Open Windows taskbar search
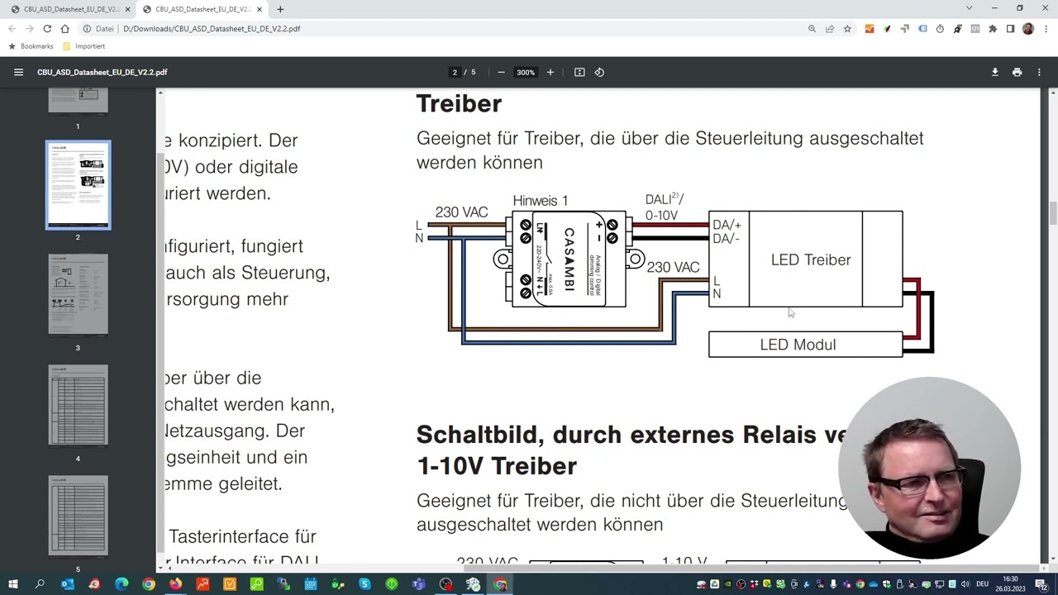The height and width of the screenshot is (595, 1058). tap(40, 584)
